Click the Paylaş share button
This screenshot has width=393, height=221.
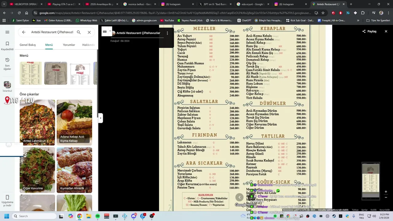coord(369,31)
